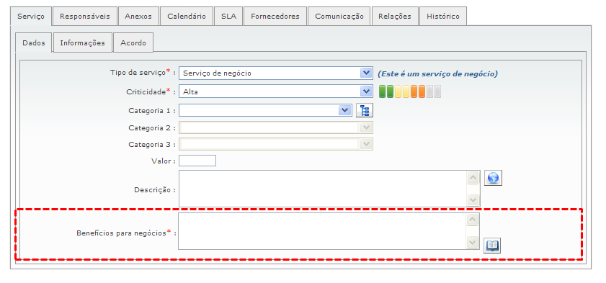The width and height of the screenshot is (606, 283).
Task: Expand the Categoria 2 dropdown
Action: 365,127
